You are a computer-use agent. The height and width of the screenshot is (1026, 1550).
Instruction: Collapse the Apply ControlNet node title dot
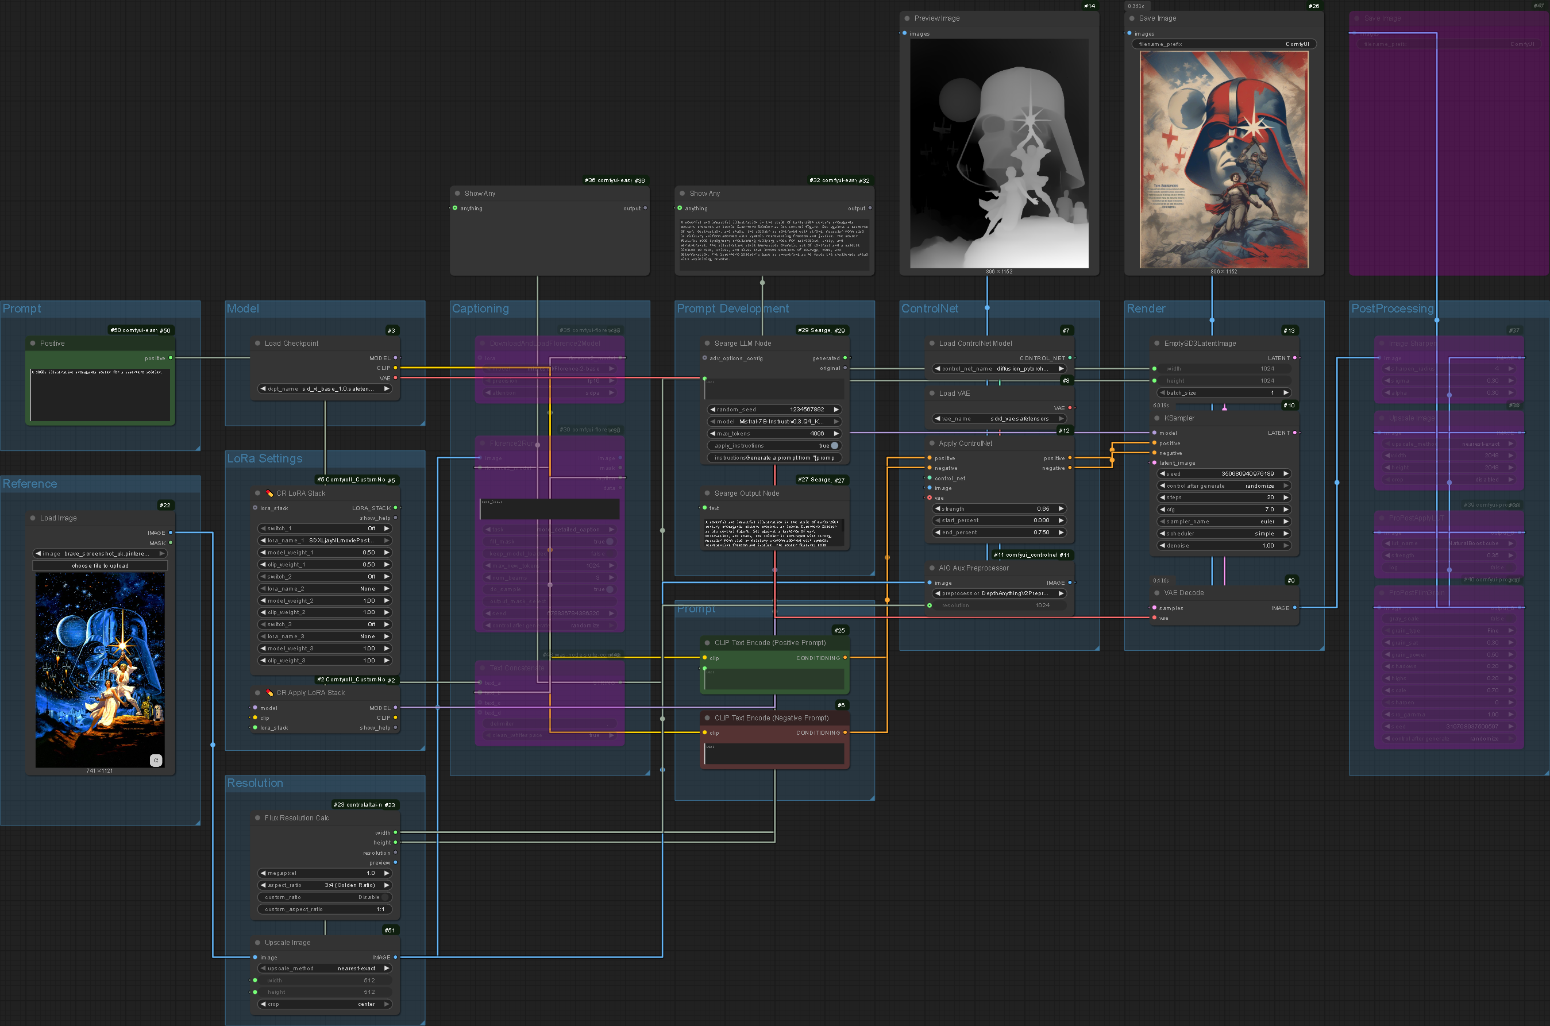point(932,443)
